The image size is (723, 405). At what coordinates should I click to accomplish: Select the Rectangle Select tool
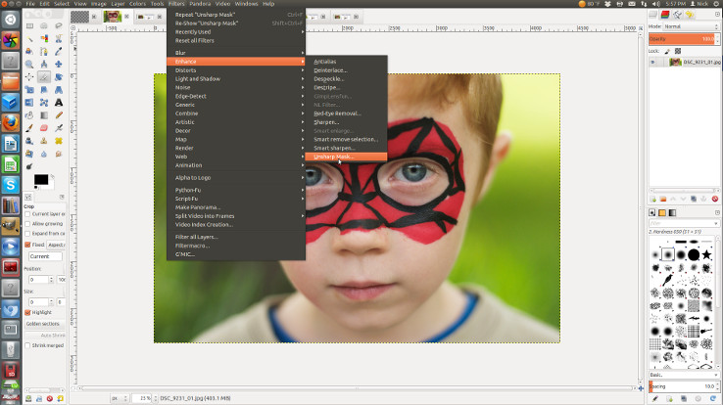pyautogui.click(x=29, y=25)
